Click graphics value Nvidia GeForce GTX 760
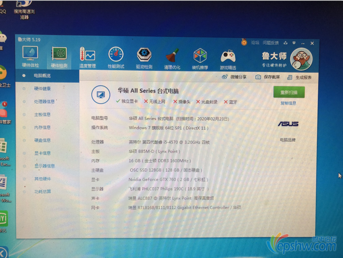The image size is (343, 258). tap(168, 180)
